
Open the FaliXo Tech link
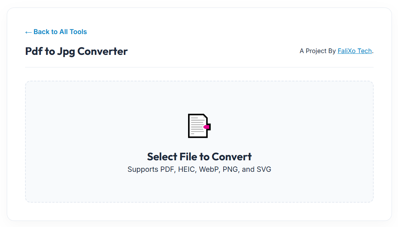355,51
